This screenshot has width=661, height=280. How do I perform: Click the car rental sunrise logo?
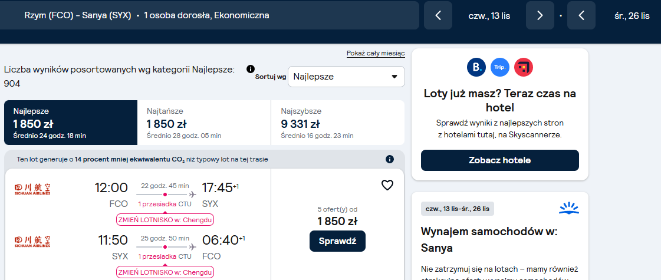click(569, 208)
